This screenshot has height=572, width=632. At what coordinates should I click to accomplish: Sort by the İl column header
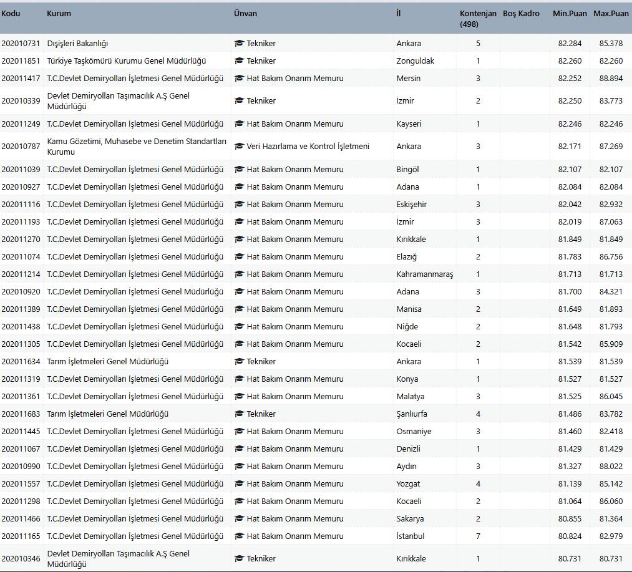point(399,14)
